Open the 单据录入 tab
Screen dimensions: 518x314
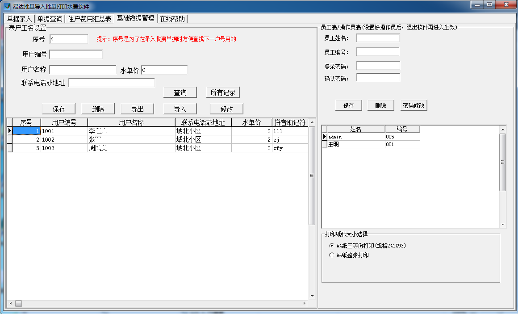19,19
